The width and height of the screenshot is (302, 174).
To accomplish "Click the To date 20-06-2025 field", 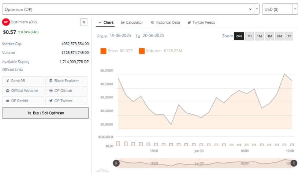I will click(x=153, y=35).
